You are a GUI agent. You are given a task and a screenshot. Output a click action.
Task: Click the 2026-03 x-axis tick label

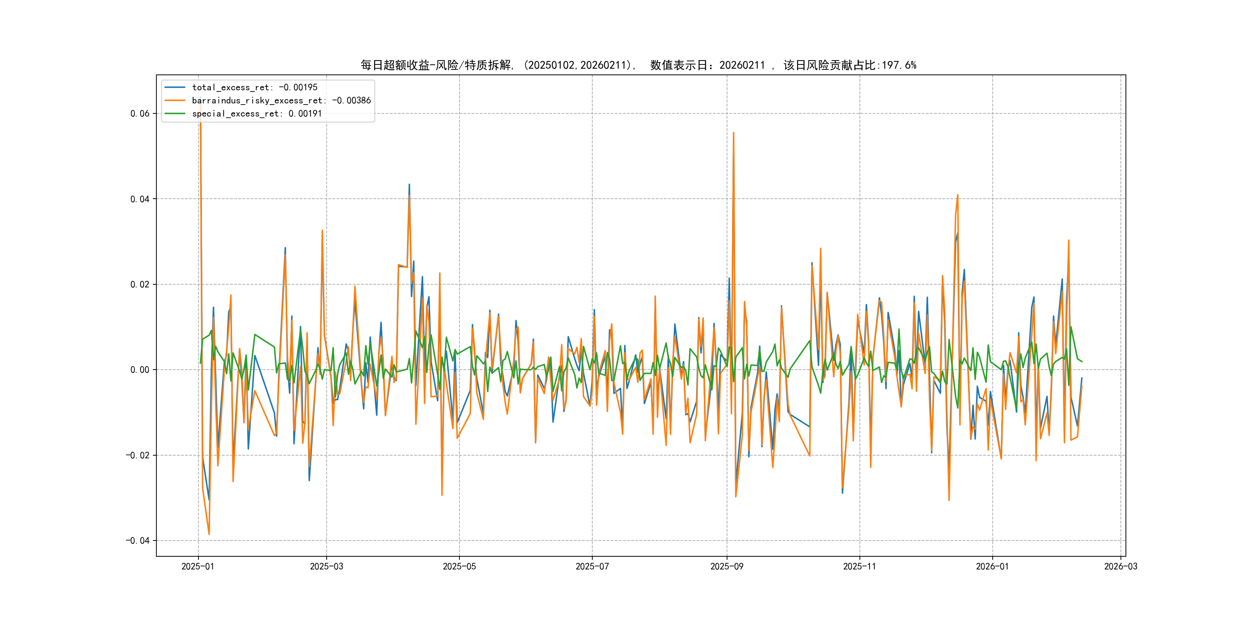[1120, 566]
